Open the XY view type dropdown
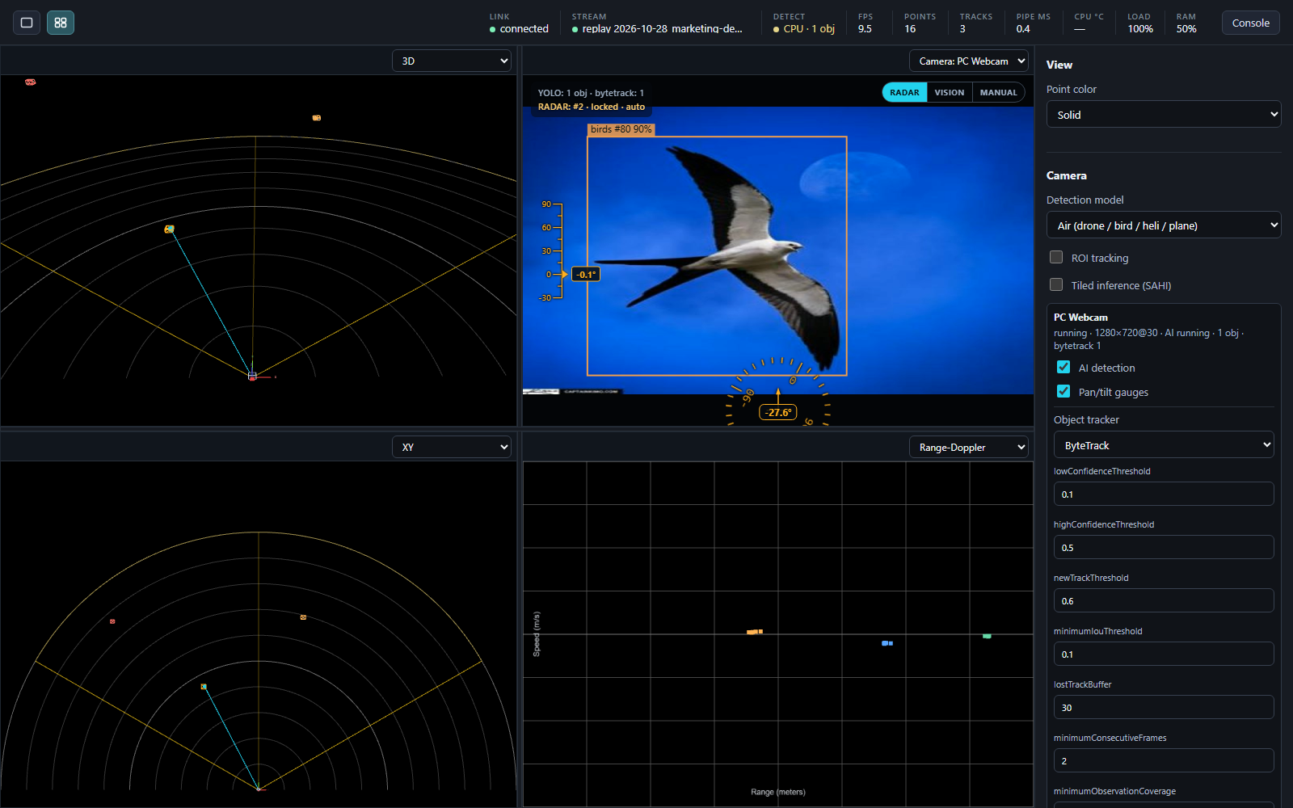Viewport: 1293px width, 808px height. pos(452,447)
